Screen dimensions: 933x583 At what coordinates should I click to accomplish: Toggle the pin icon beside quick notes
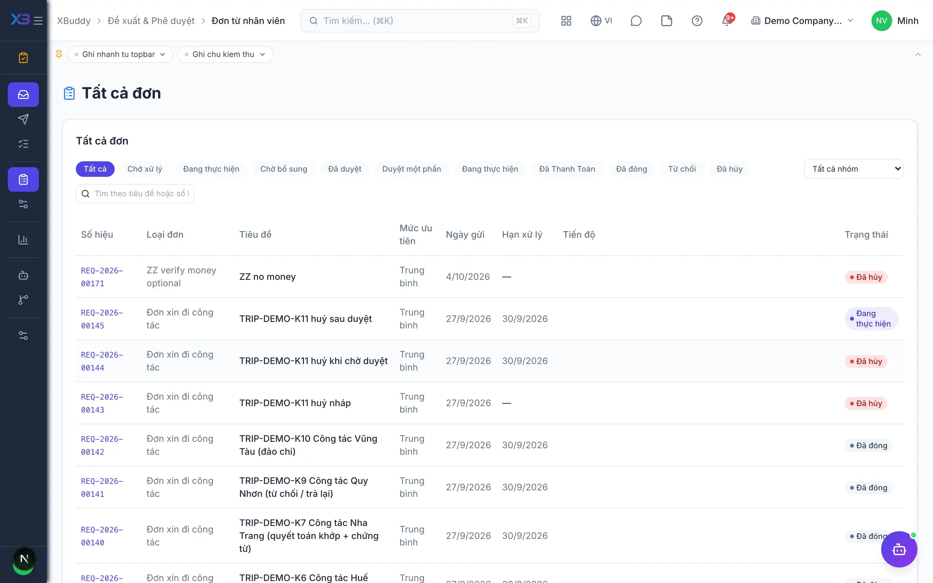[59, 54]
